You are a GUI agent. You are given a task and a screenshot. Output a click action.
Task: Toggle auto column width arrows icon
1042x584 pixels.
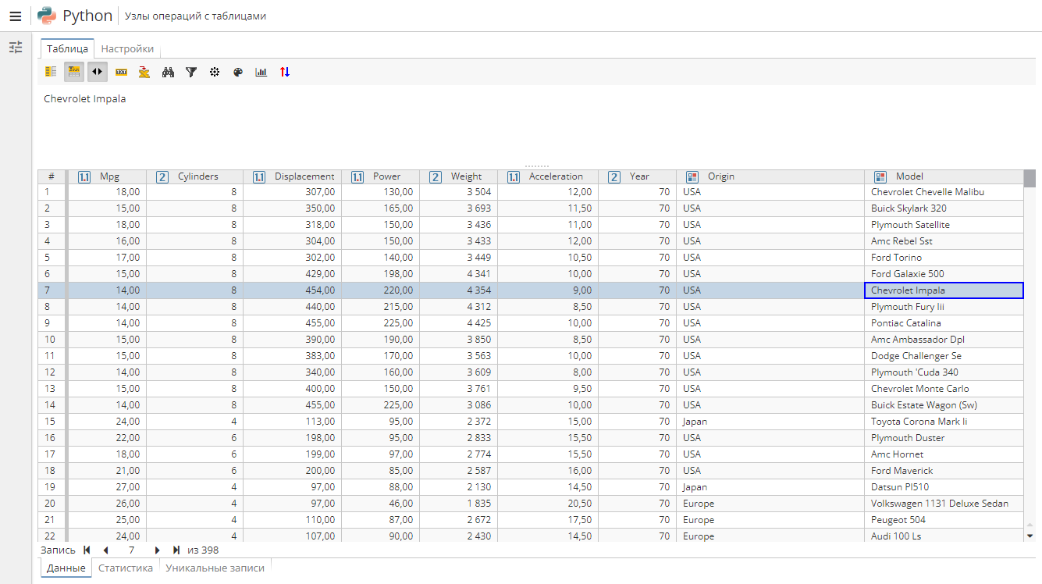point(98,72)
